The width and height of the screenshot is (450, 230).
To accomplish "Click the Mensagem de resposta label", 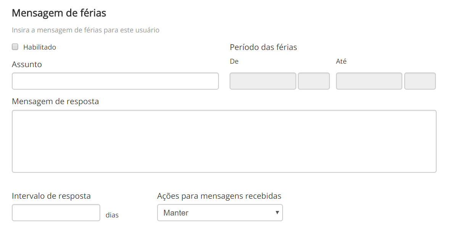I will 55,101.
